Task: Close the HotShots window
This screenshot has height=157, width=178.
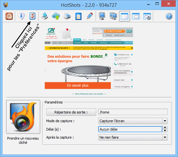Action: pyautogui.click(x=169, y=4)
